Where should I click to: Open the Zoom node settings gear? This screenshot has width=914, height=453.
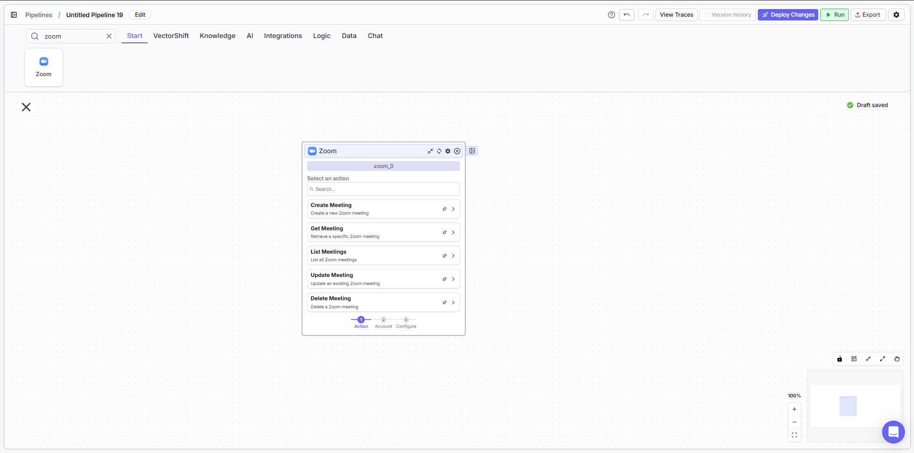[448, 151]
